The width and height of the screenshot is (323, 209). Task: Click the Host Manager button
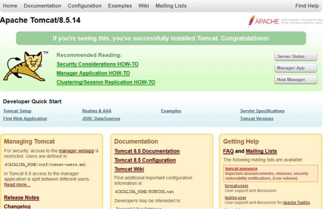click(296, 80)
